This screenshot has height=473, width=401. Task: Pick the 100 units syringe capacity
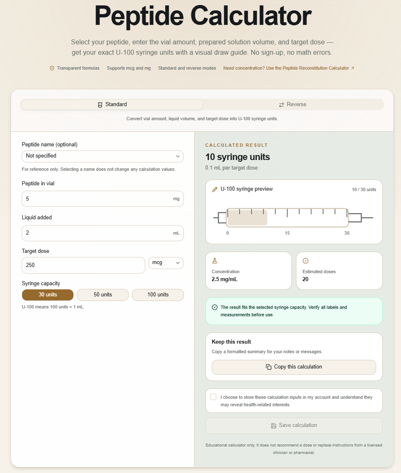(158, 295)
